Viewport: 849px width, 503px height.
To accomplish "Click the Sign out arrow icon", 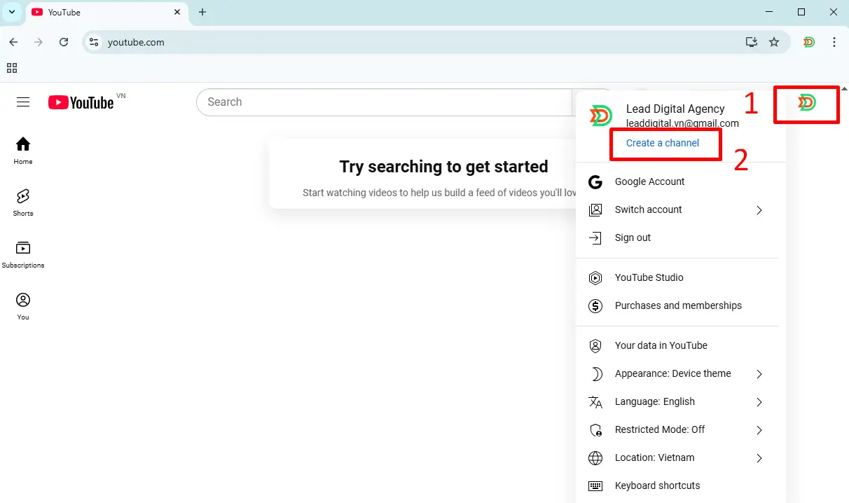I will click(595, 237).
